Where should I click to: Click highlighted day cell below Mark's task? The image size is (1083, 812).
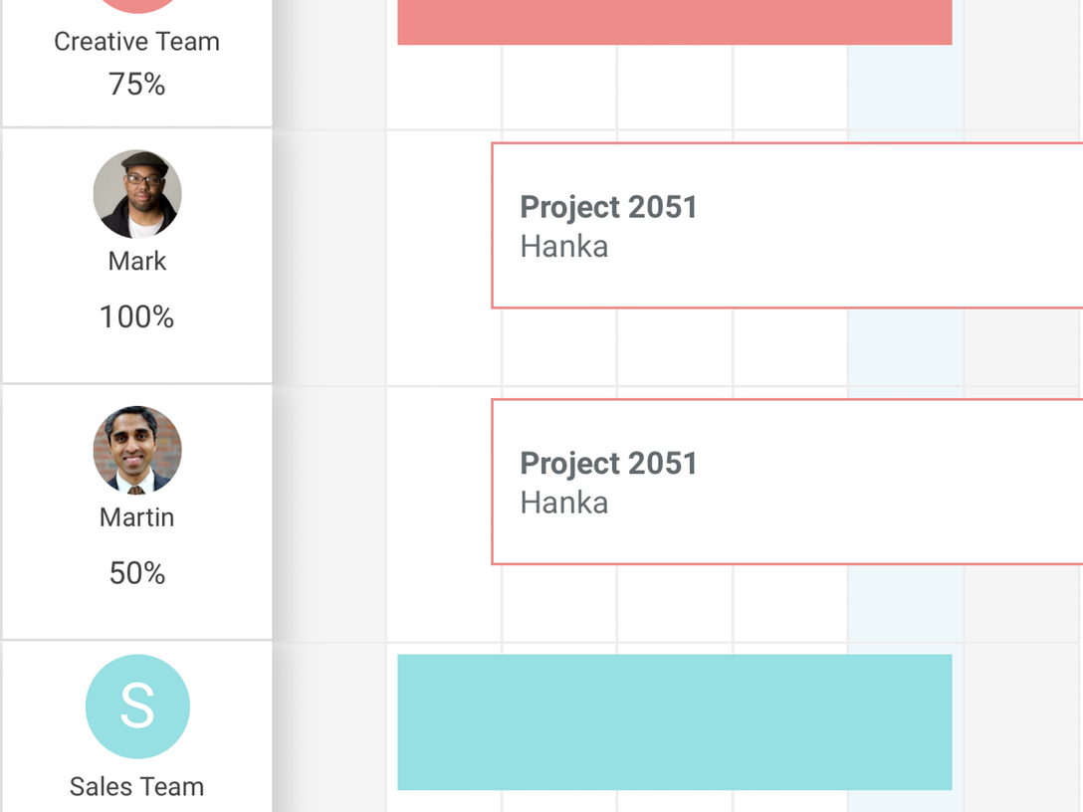pyautogui.click(x=905, y=345)
